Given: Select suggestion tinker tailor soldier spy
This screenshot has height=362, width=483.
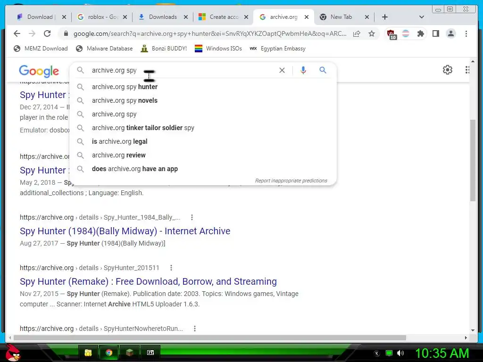Looking at the screenshot, I should pos(203,128).
